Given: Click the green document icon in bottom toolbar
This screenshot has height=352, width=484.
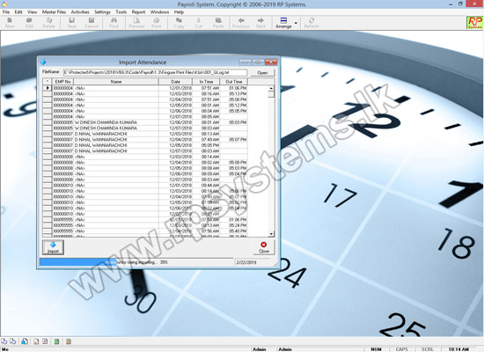Looking at the screenshot, I should tap(57, 341).
